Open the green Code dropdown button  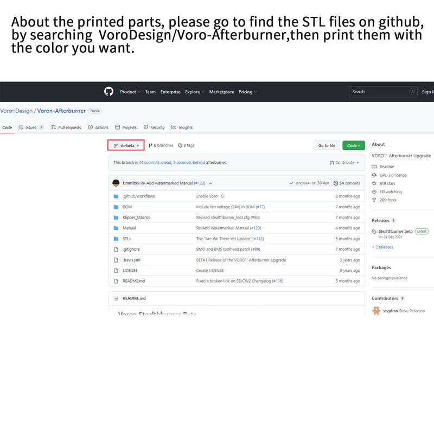[354, 145]
